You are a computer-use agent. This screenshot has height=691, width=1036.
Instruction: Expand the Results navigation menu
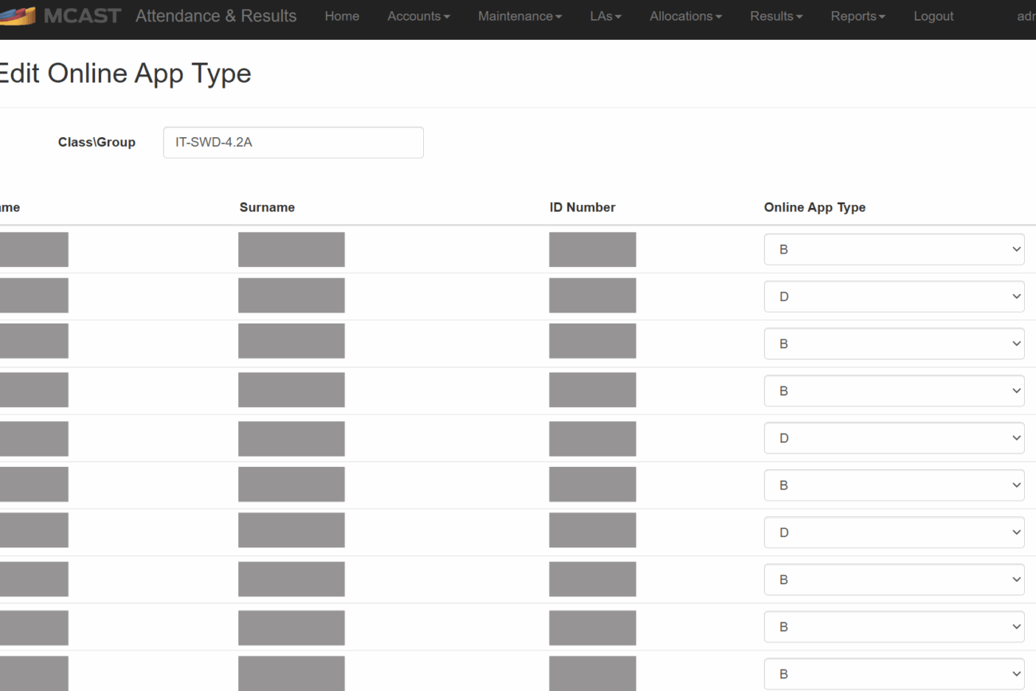[776, 16]
